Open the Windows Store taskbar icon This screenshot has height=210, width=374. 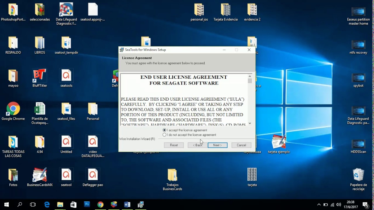(x=73, y=204)
